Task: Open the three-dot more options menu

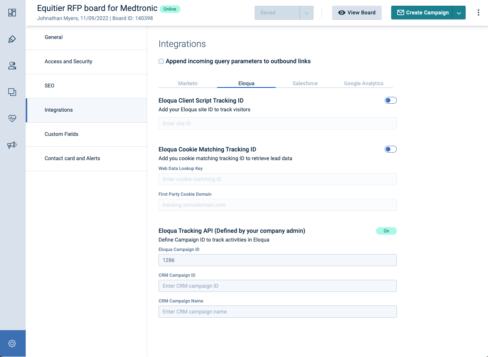Action: (x=479, y=12)
